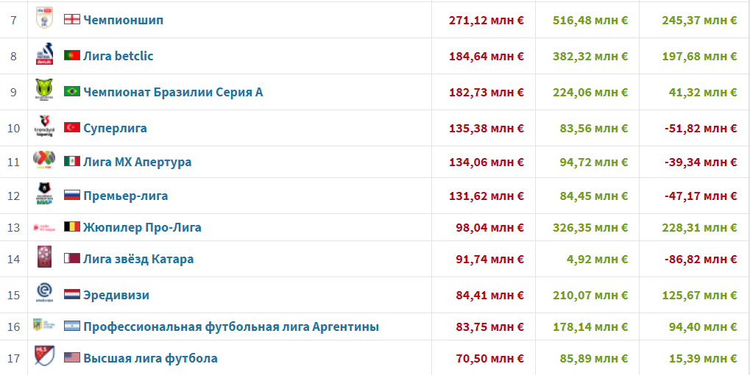Click the Brazilian Serie A league logo
The height and width of the screenshot is (375, 750).
tap(44, 91)
